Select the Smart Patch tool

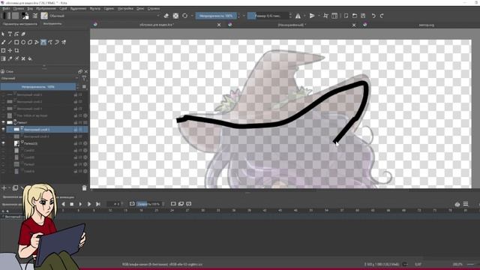tap(23, 58)
